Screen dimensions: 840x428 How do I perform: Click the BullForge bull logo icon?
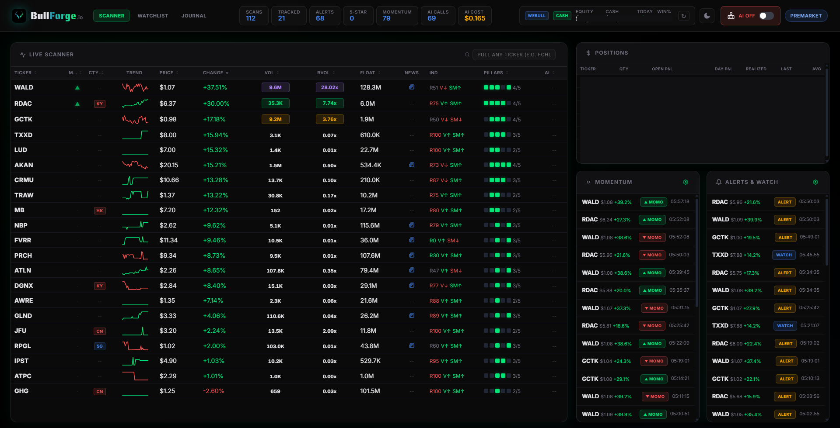(18, 16)
